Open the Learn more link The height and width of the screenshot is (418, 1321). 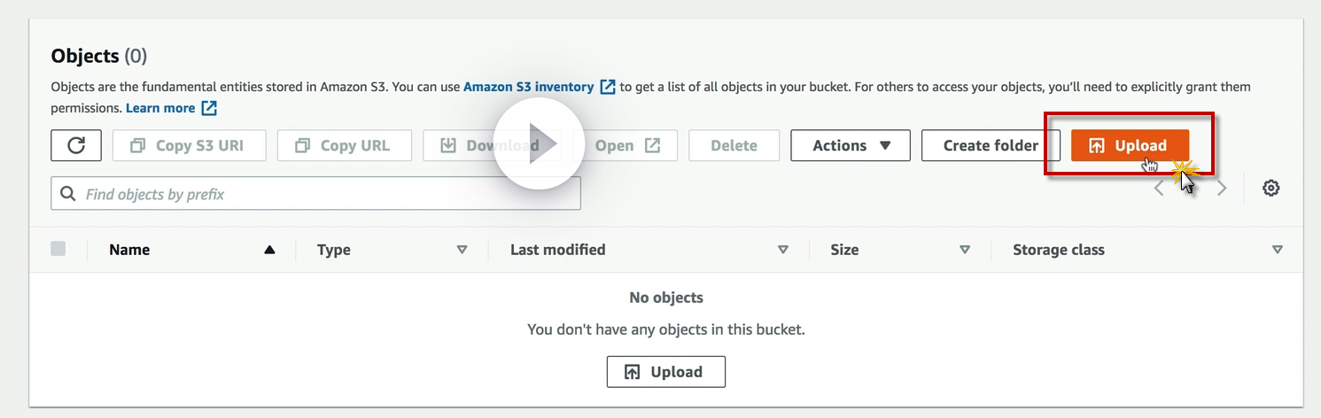coord(160,108)
